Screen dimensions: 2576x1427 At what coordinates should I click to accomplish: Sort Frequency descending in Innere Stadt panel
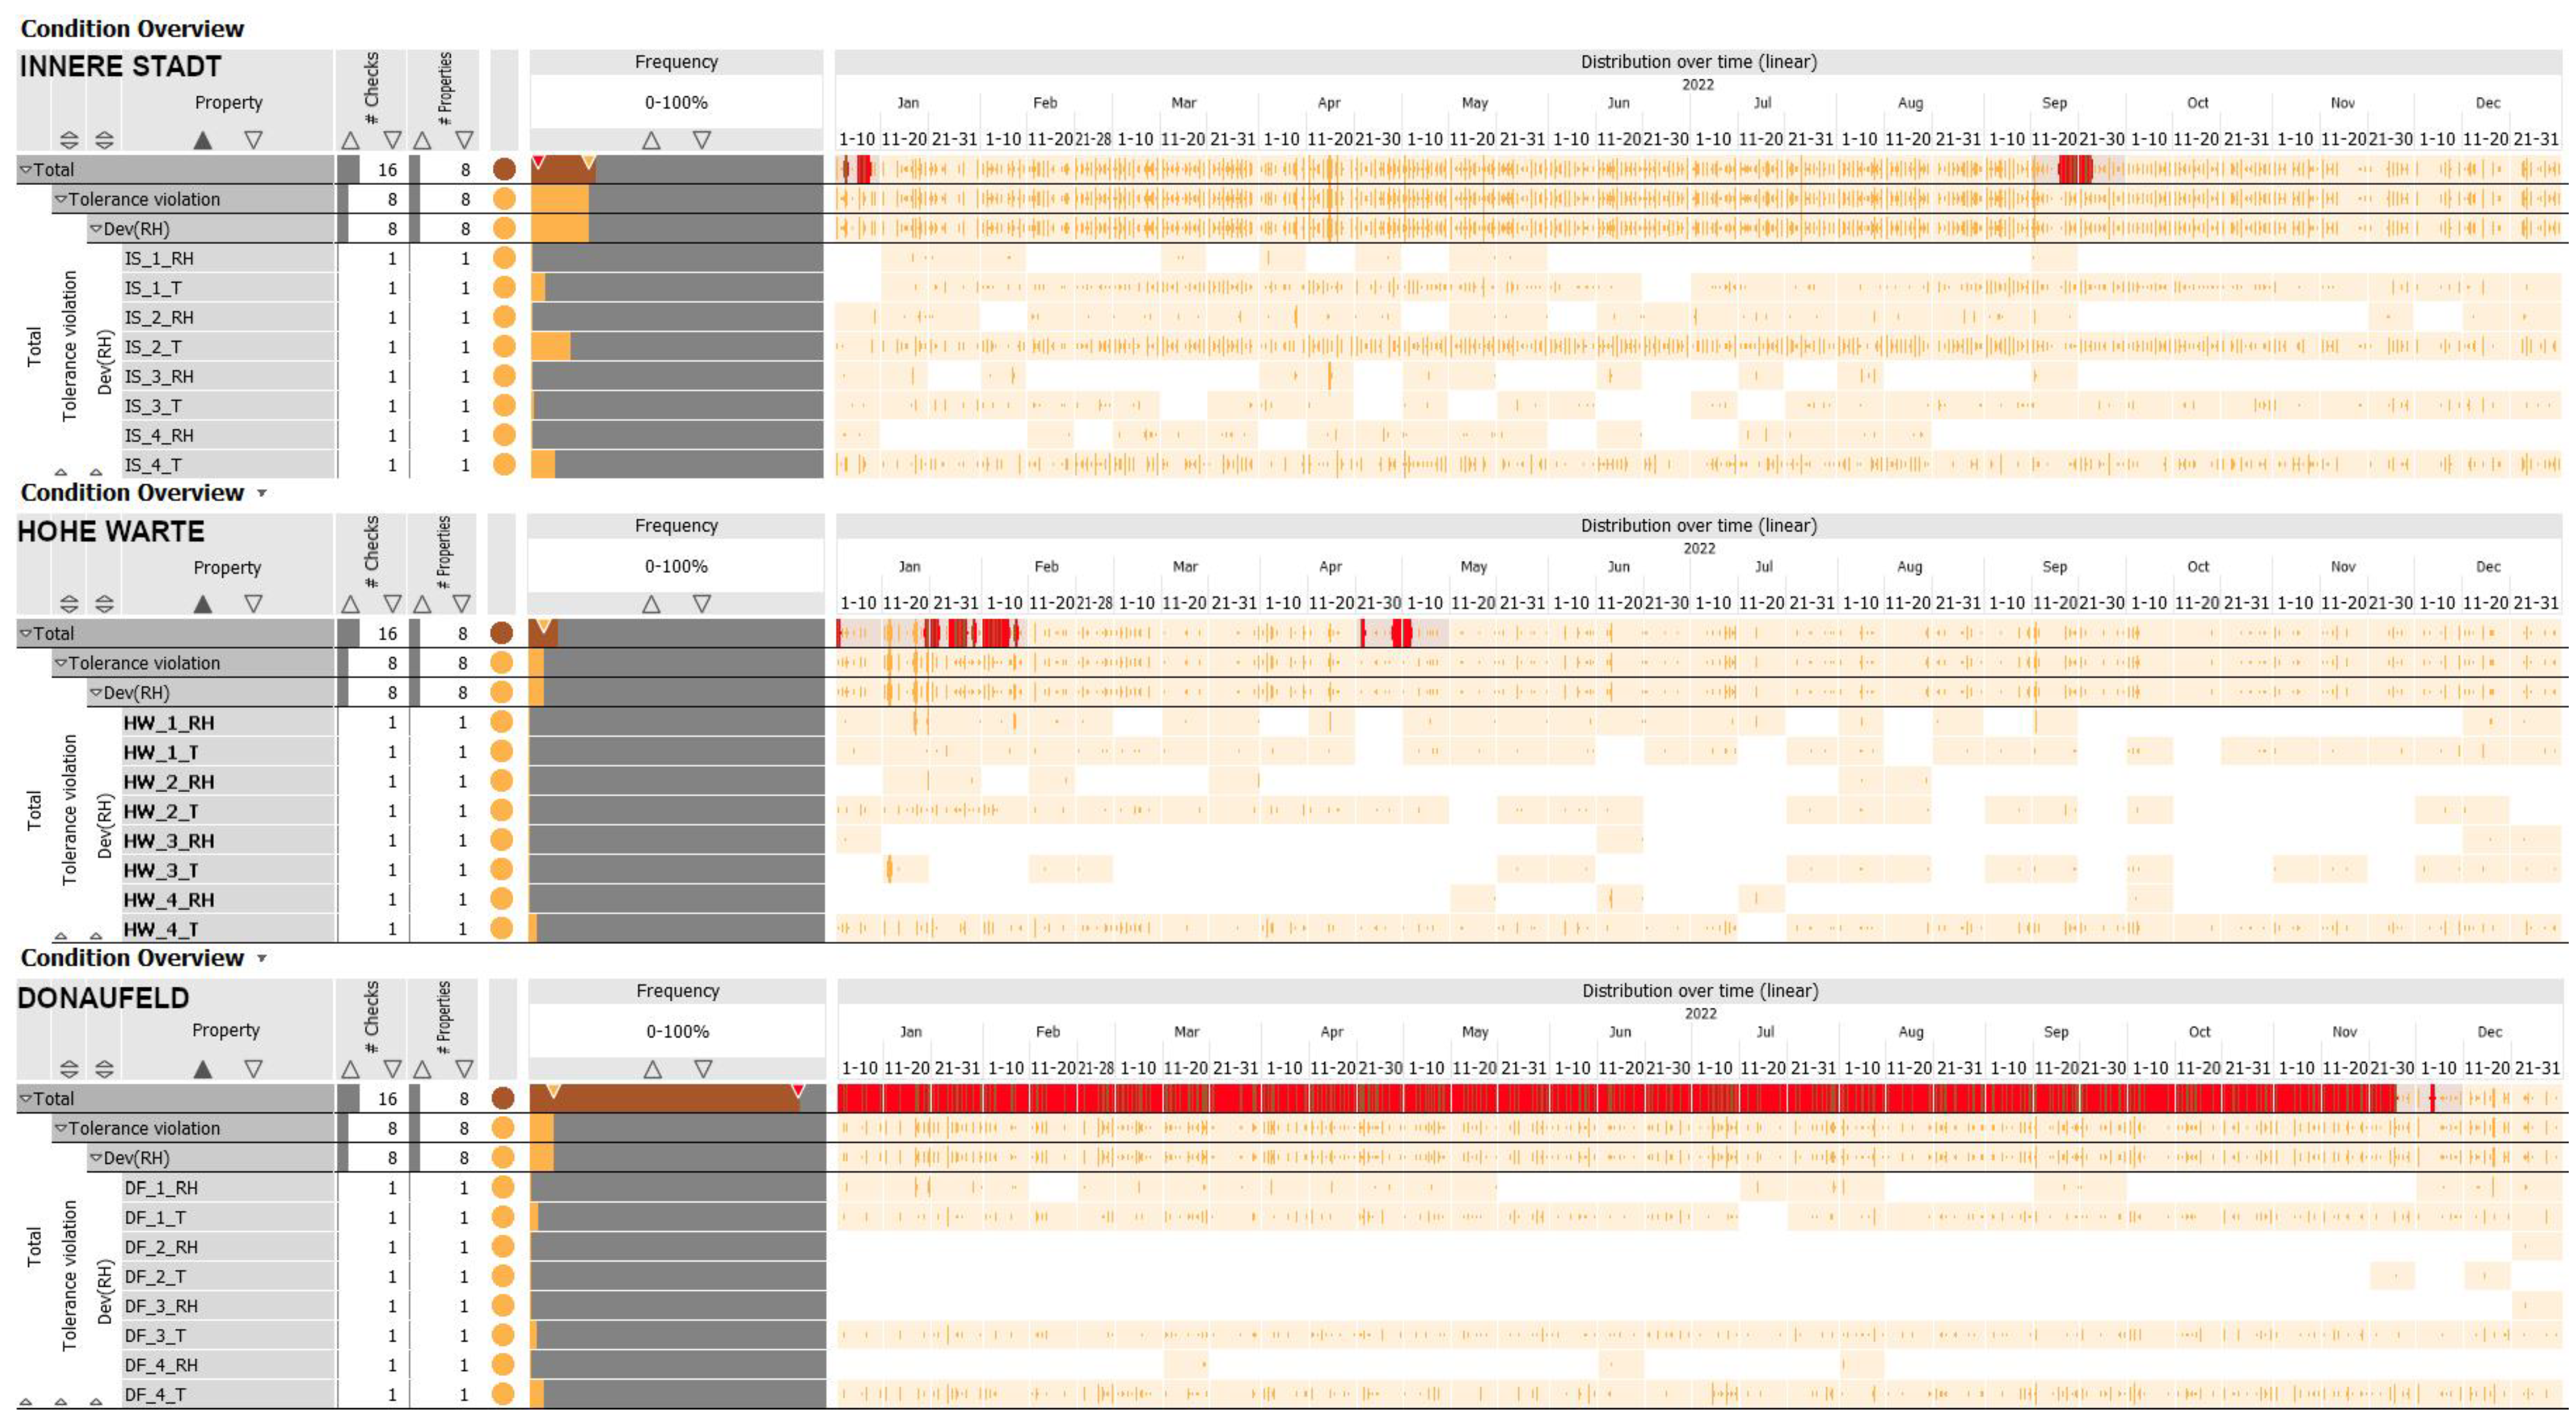click(702, 140)
